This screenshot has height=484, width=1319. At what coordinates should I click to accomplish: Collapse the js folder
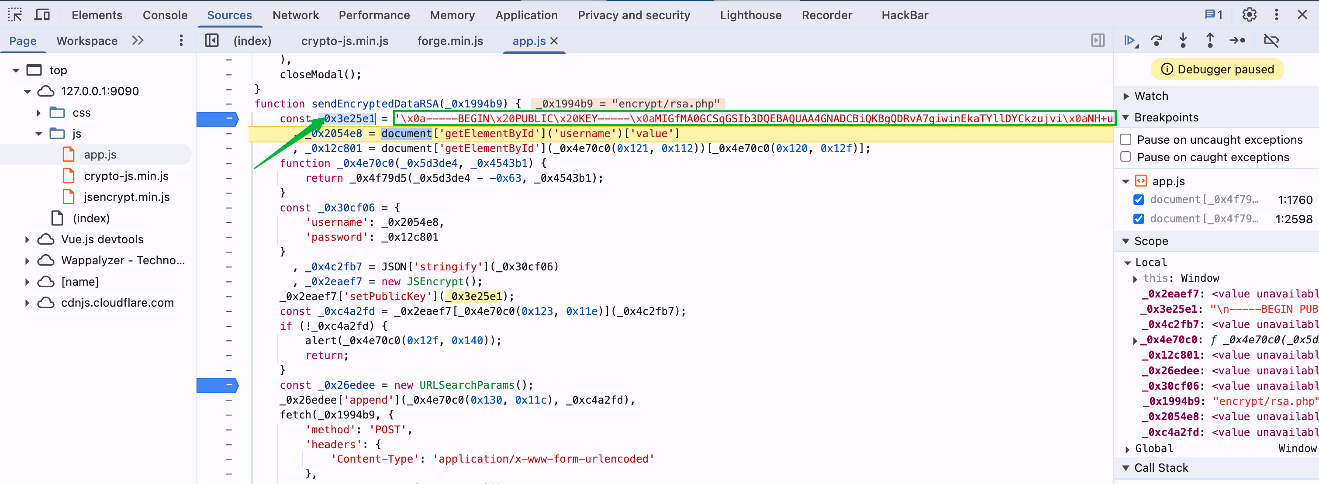click(x=38, y=134)
